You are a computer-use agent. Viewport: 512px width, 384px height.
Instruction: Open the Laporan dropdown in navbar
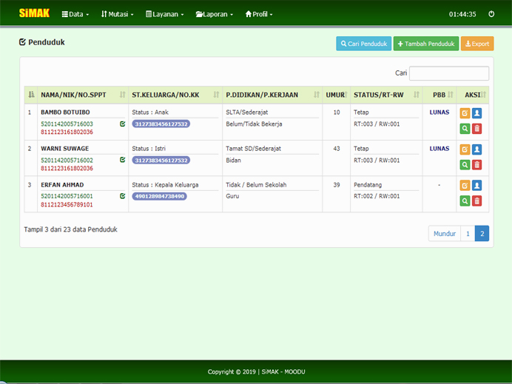click(x=215, y=14)
